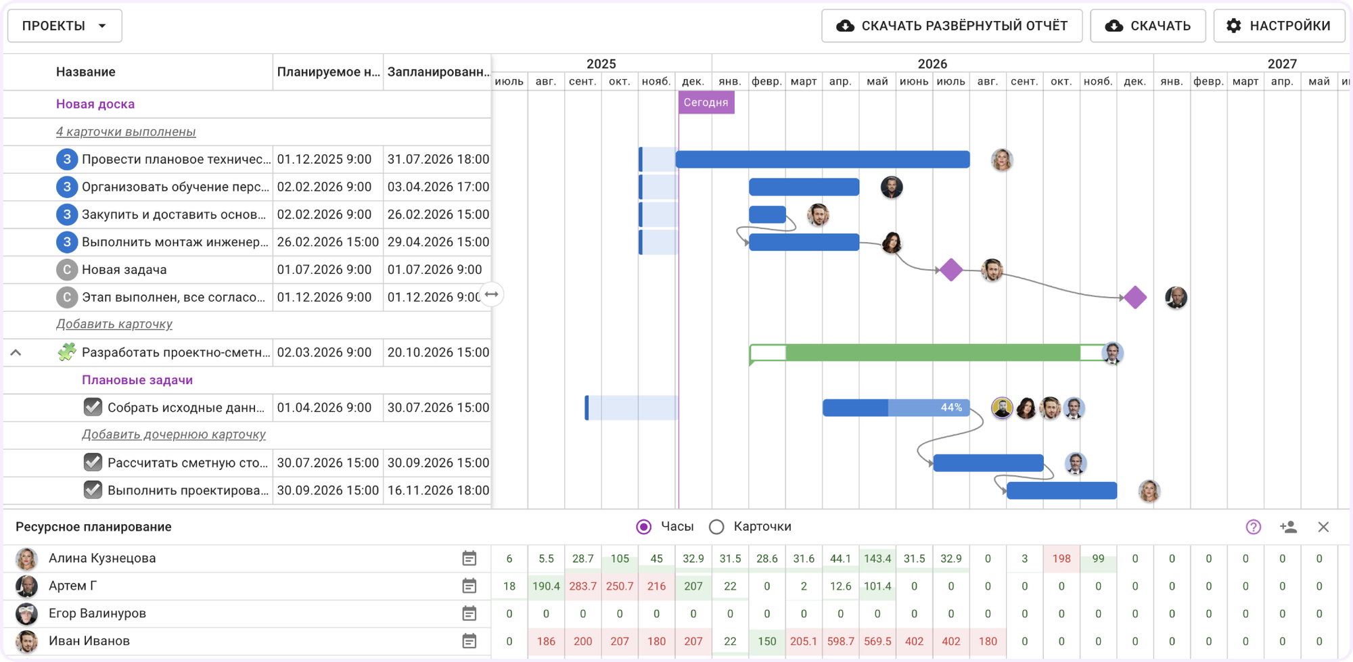Click the calendar icon for Егор Валинуров

tap(469, 613)
